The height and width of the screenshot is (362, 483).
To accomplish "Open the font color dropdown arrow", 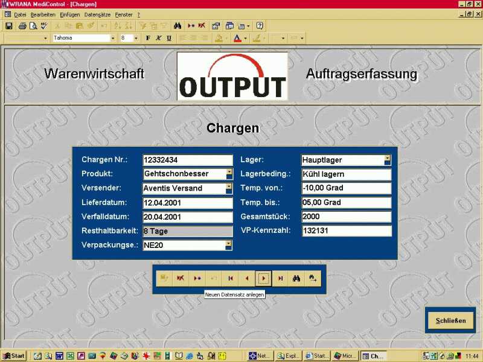I will 246,39.
